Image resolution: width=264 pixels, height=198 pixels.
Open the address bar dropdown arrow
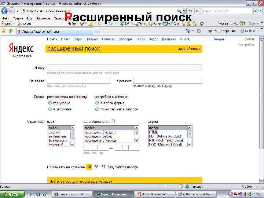tap(184, 11)
